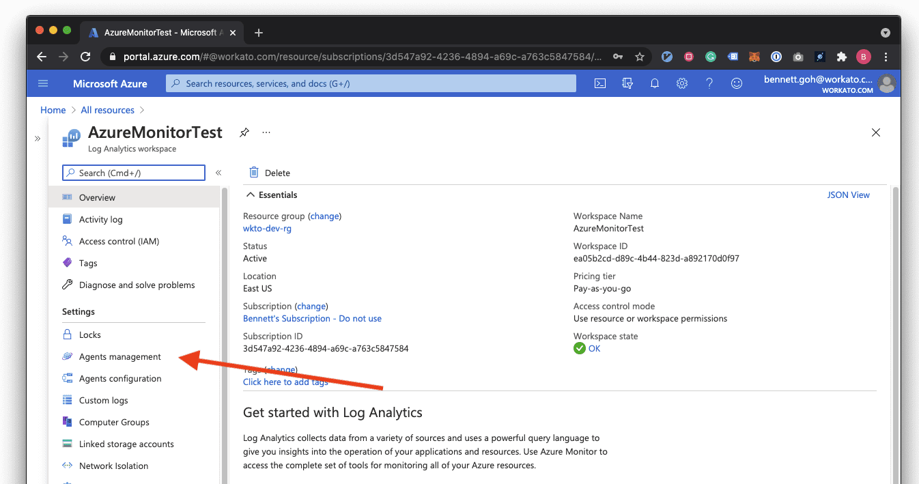This screenshot has width=919, height=484.
Task: Expand the collapsed side panel chevrons
Action: [x=38, y=139]
